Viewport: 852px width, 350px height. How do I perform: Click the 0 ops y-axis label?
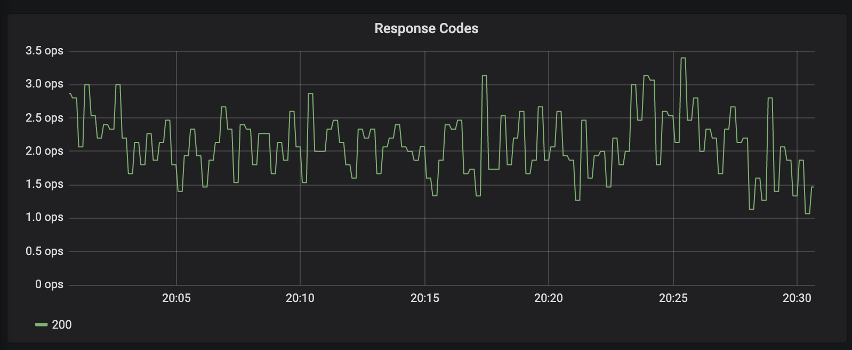(49, 284)
